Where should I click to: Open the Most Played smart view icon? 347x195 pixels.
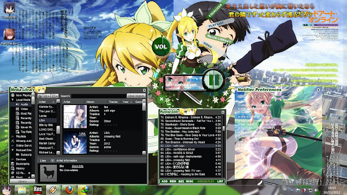(17, 113)
